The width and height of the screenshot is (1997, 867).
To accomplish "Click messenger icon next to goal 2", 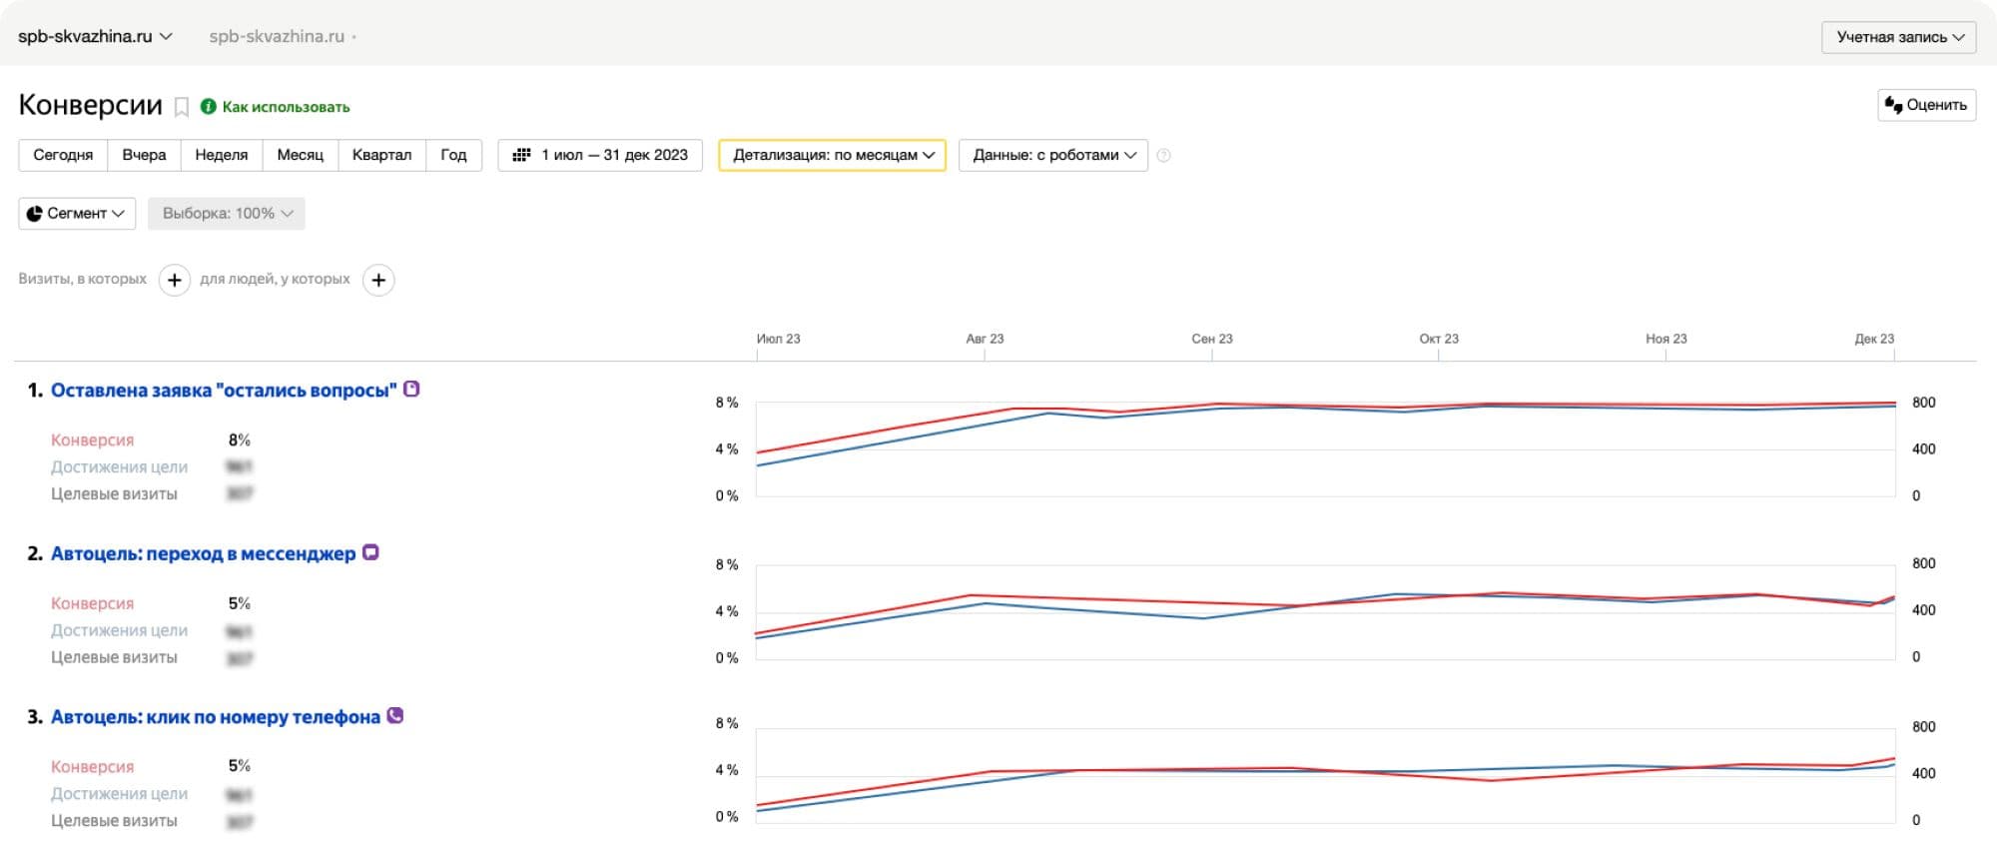I will [x=370, y=552].
